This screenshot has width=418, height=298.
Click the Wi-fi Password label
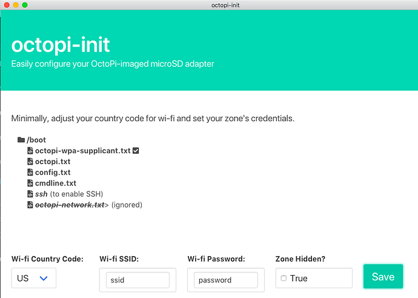click(216, 259)
